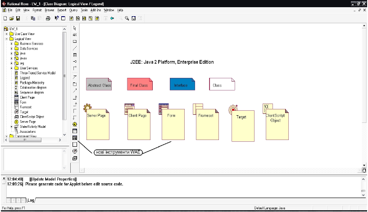This screenshot has height=212, width=368.
Task: Create a new model with the New icon
Action: pos(5,18)
